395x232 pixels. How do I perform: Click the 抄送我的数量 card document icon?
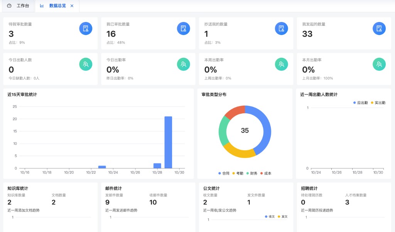[x=281, y=29]
